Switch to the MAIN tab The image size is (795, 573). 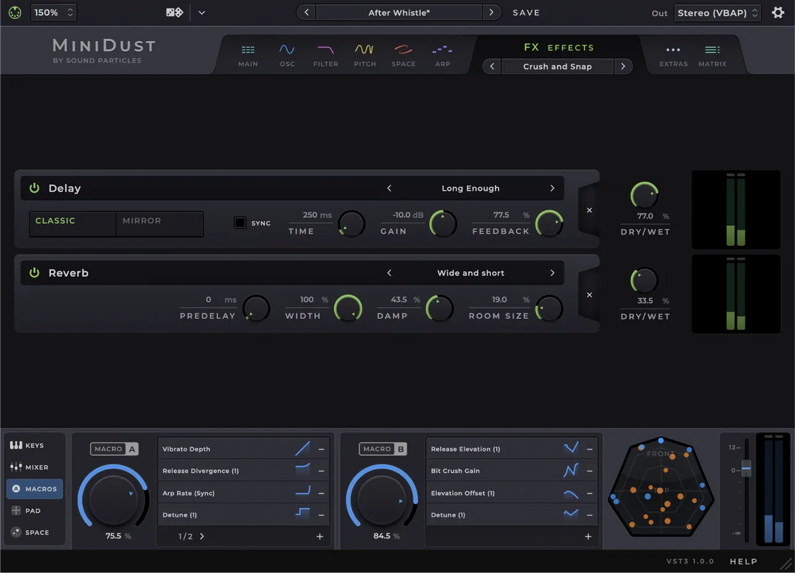[x=248, y=54]
